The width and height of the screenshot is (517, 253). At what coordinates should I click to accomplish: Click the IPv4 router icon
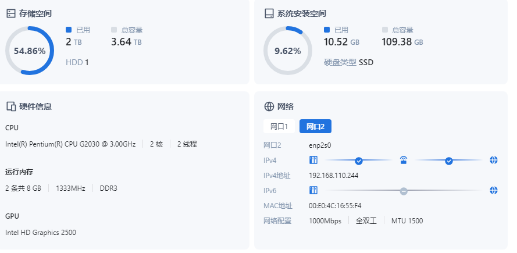click(404, 160)
